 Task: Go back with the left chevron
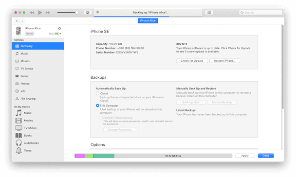(x=17, y=21)
